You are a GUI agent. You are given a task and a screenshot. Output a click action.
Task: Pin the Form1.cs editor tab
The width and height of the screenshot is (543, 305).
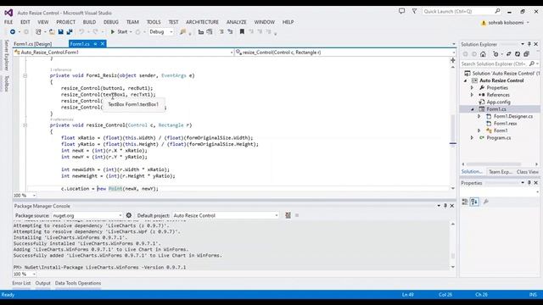pos(95,44)
